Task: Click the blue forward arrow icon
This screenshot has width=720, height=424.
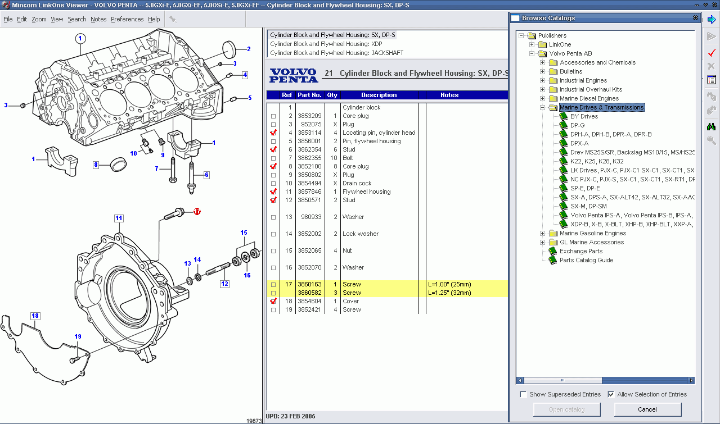Action: pyautogui.click(x=711, y=19)
